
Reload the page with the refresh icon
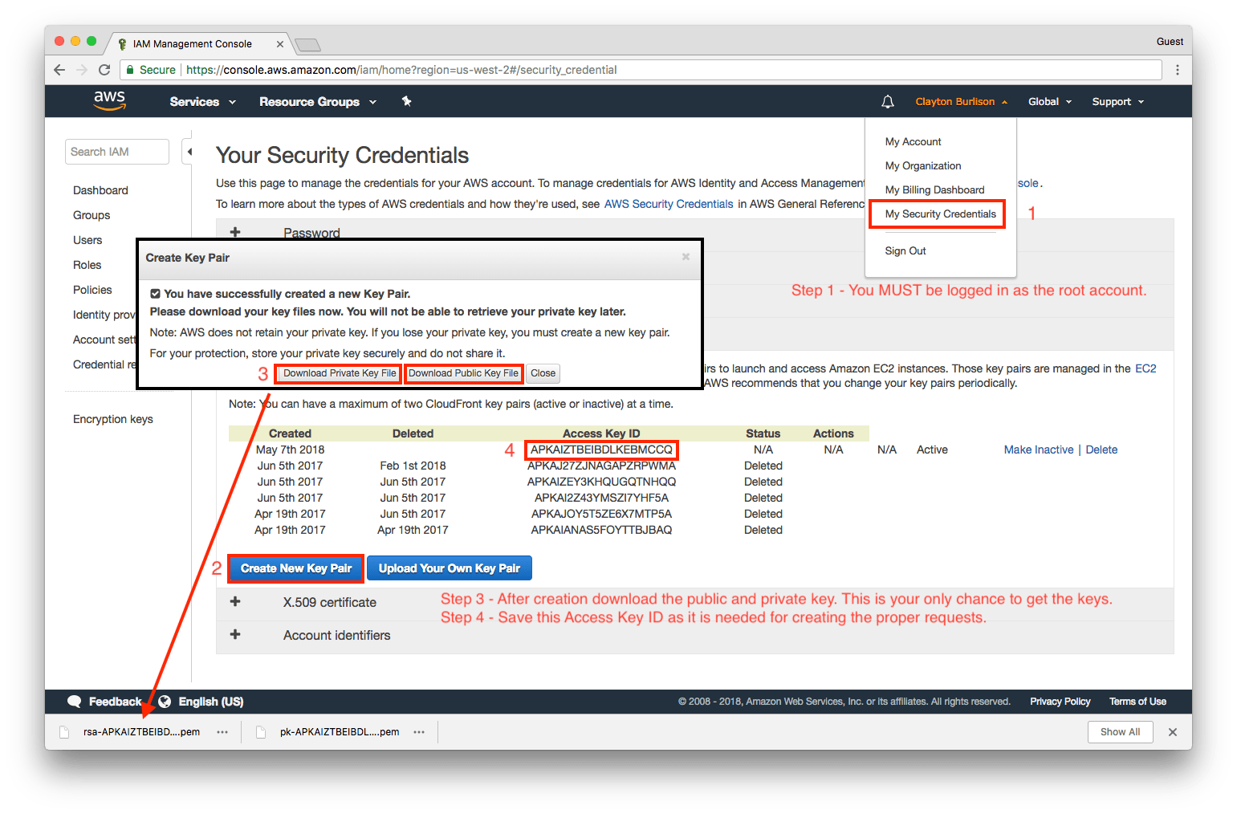pos(104,70)
